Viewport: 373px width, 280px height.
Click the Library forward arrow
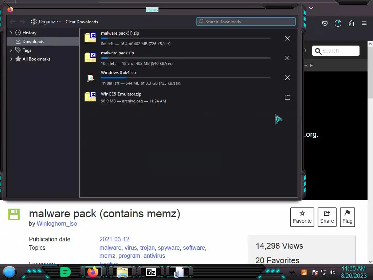22,22
